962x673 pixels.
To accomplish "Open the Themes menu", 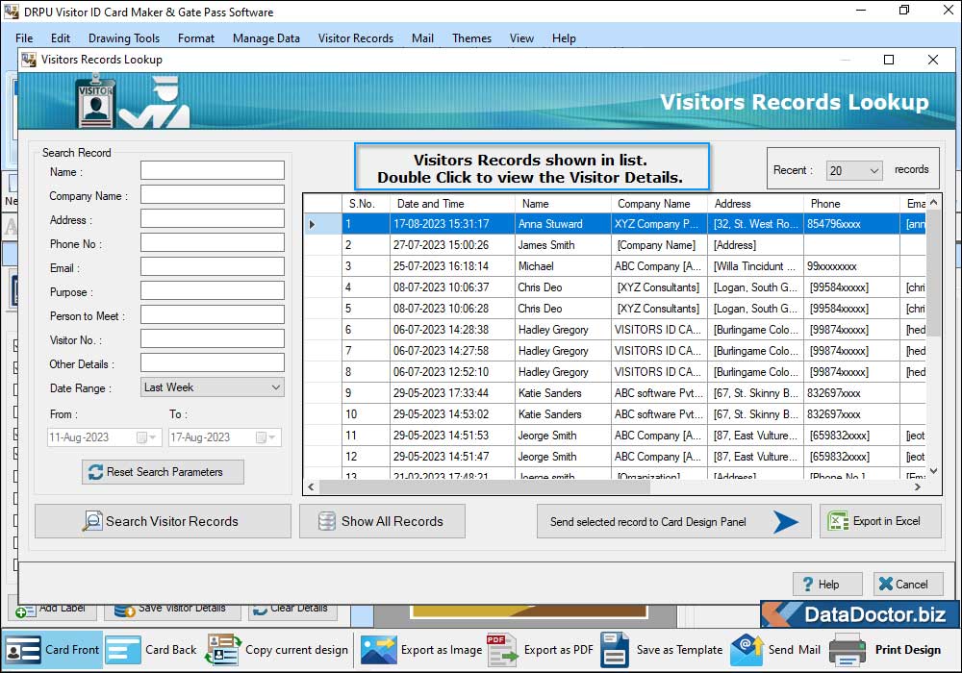I will 471,38.
